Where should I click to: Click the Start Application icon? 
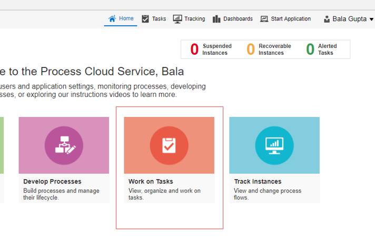click(264, 19)
